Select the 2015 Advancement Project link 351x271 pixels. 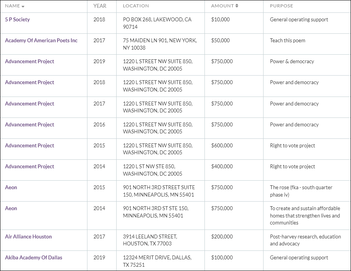point(30,145)
